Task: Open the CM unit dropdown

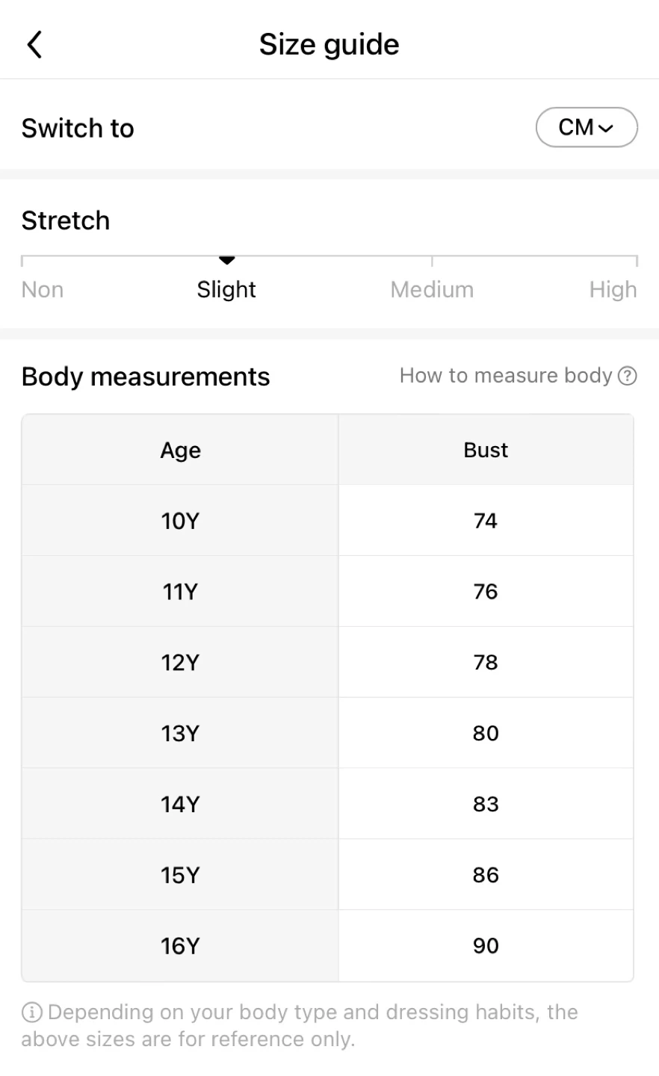Action: click(587, 128)
